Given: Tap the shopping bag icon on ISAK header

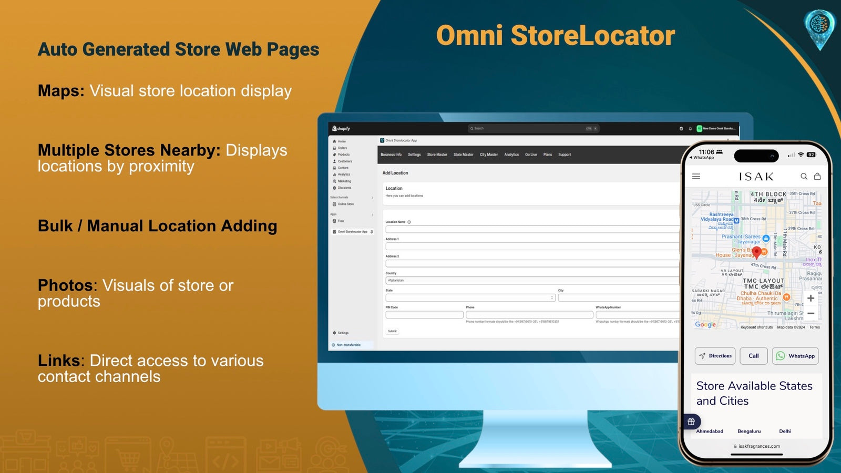Looking at the screenshot, I should coord(817,177).
